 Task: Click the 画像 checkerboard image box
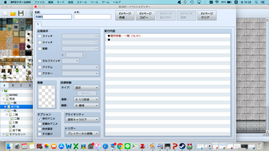click(x=47, y=96)
